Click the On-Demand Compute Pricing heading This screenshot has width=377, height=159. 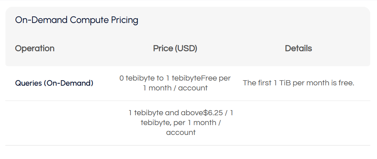(x=76, y=20)
